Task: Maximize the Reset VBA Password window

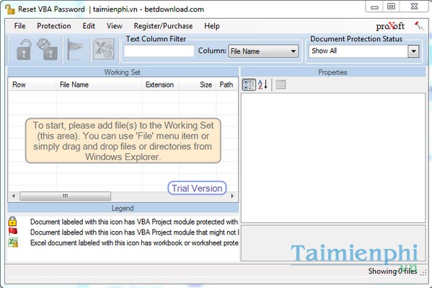Action: 391,6
